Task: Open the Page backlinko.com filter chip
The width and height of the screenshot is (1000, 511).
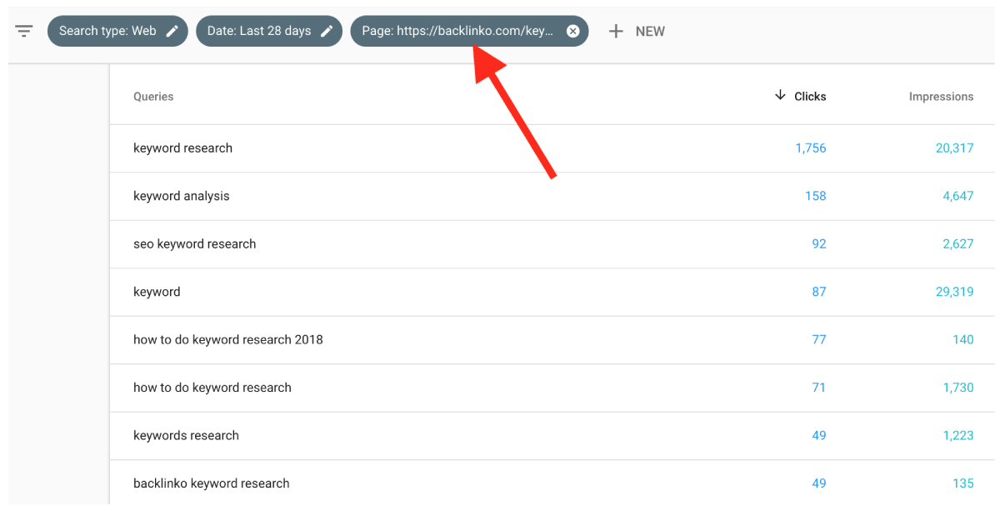Action: coord(469,31)
